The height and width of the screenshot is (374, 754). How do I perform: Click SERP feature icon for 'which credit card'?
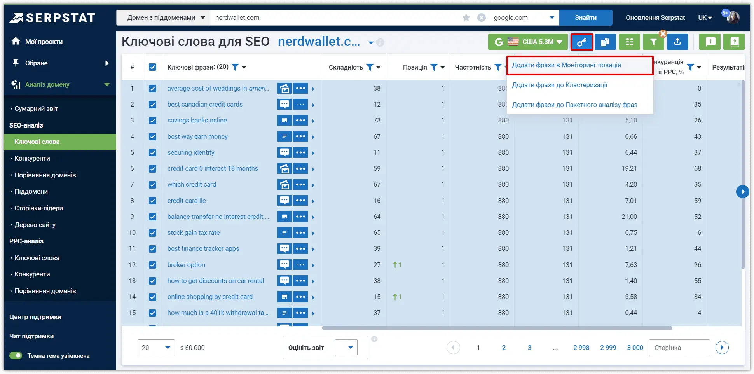284,184
